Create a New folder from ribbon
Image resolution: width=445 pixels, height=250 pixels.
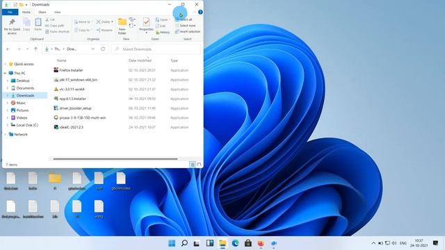[x=122, y=26]
